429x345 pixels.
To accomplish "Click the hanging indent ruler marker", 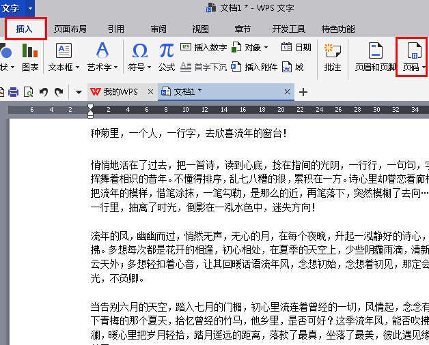I will (90, 112).
